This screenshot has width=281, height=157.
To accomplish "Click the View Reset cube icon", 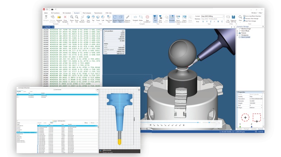I will tap(88, 17).
